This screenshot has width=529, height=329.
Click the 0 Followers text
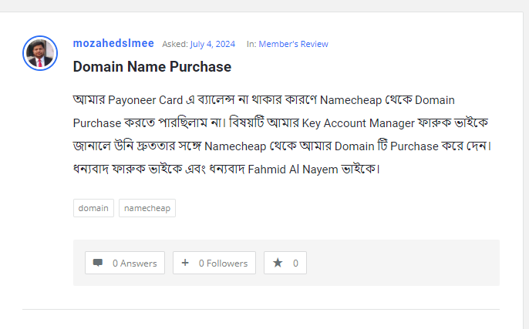tap(223, 264)
